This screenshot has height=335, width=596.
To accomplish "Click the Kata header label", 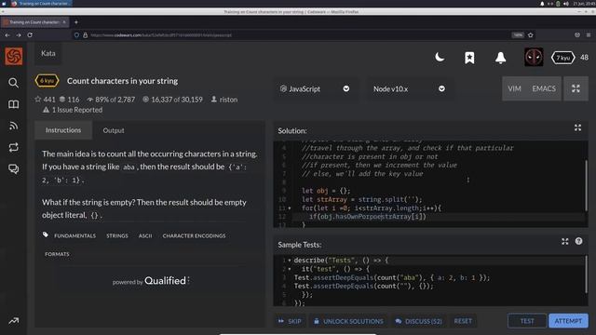I will click(48, 54).
